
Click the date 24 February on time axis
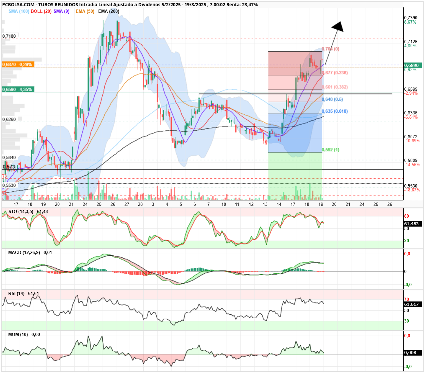pos(85,204)
